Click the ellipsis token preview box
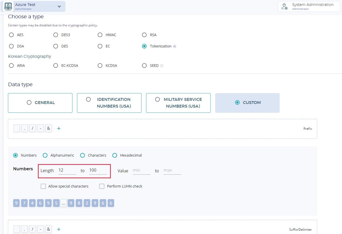The width and height of the screenshot is (342, 234). (64, 203)
